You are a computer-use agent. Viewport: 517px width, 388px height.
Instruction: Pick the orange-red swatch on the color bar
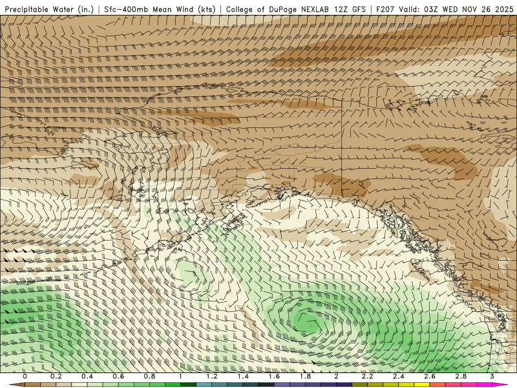coord(438,384)
